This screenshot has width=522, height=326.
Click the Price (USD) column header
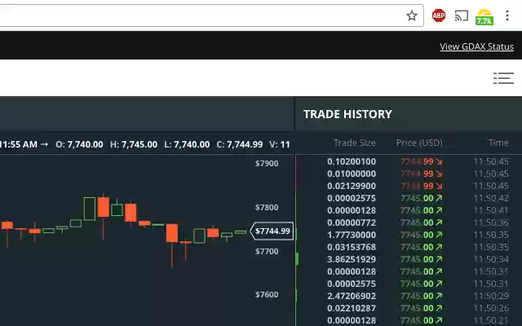pos(419,143)
